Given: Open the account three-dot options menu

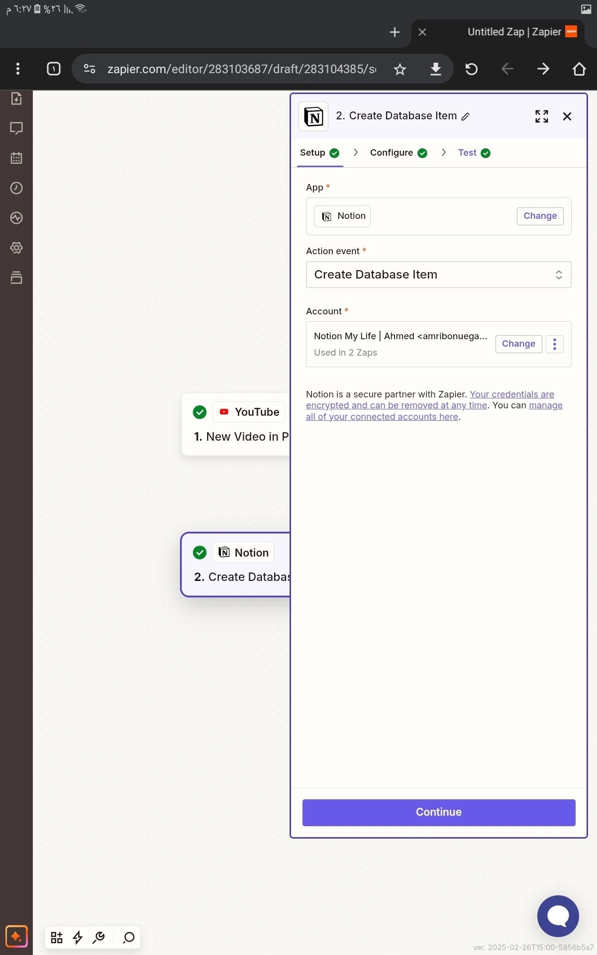Looking at the screenshot, I should tap(555, 344).
